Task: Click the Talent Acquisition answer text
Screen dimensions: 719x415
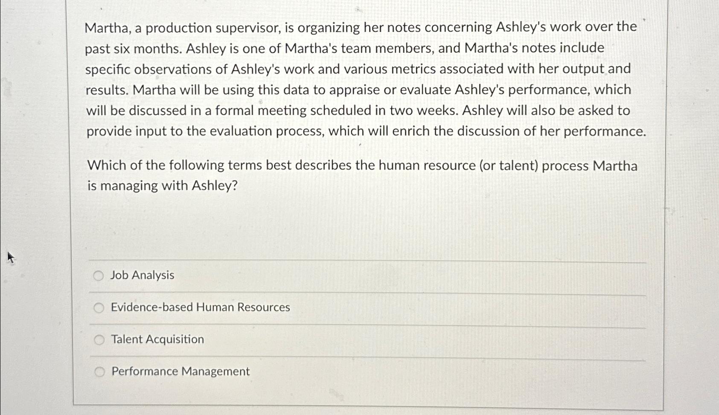Action: 157,340
